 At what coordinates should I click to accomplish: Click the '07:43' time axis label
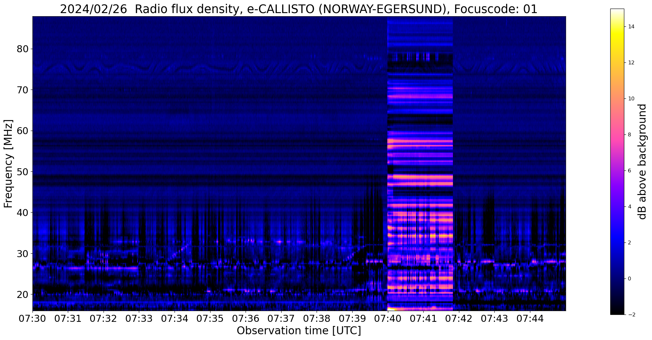(x=494, y=319)
